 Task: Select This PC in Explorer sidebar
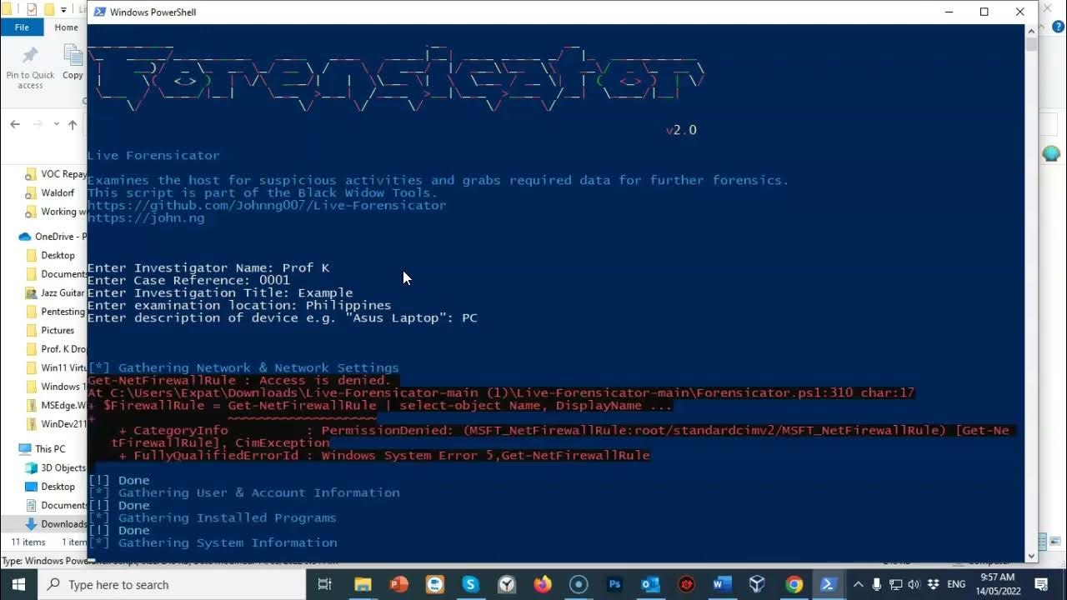pos(43,448)
